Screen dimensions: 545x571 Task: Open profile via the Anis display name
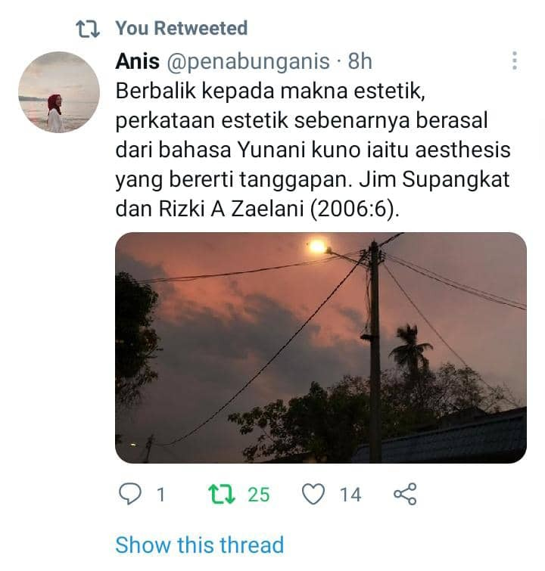tap(138, 61)
